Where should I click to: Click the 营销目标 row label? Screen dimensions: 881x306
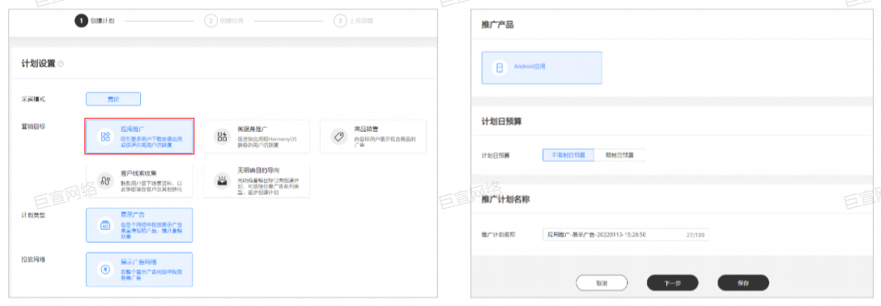click(33, 126)
